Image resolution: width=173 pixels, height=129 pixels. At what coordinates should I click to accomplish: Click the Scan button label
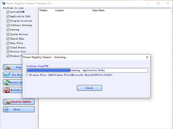(x=18, y=67)
